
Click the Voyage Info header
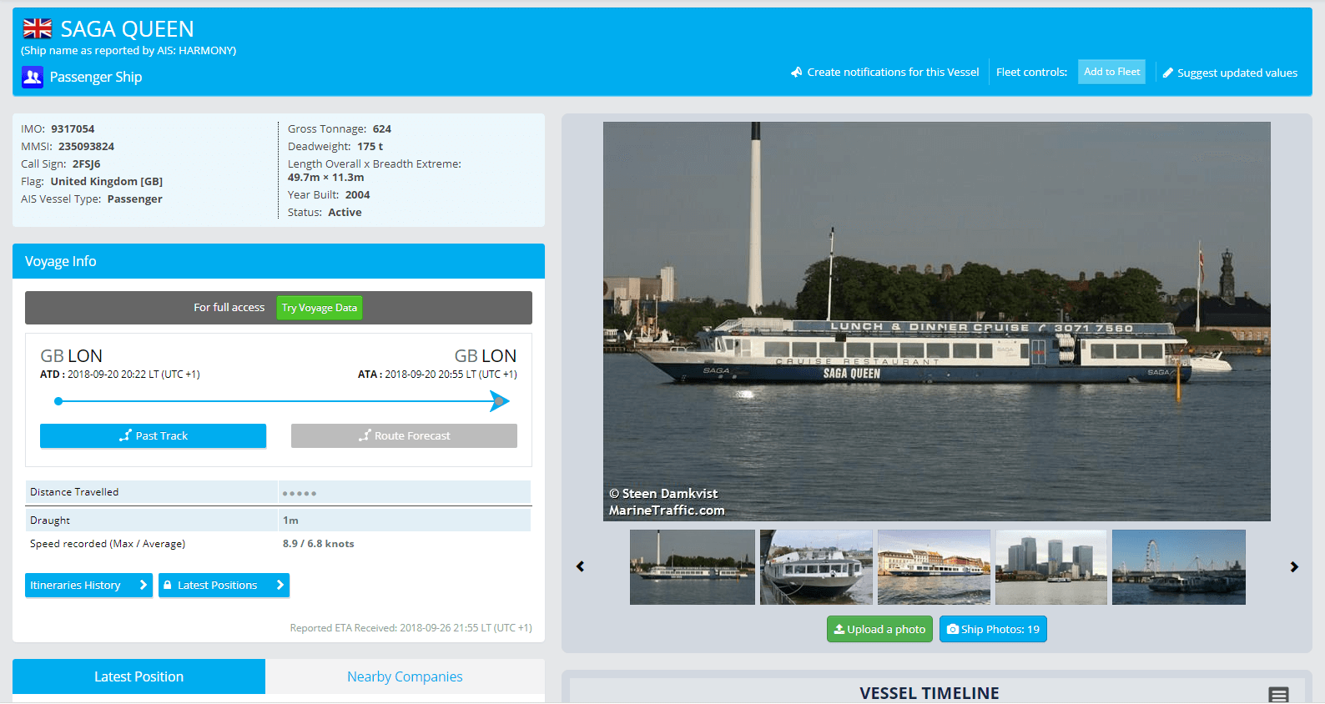click(x=279, y=261)
